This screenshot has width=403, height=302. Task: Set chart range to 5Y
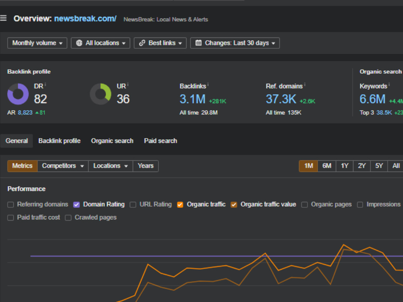[379, 166]
